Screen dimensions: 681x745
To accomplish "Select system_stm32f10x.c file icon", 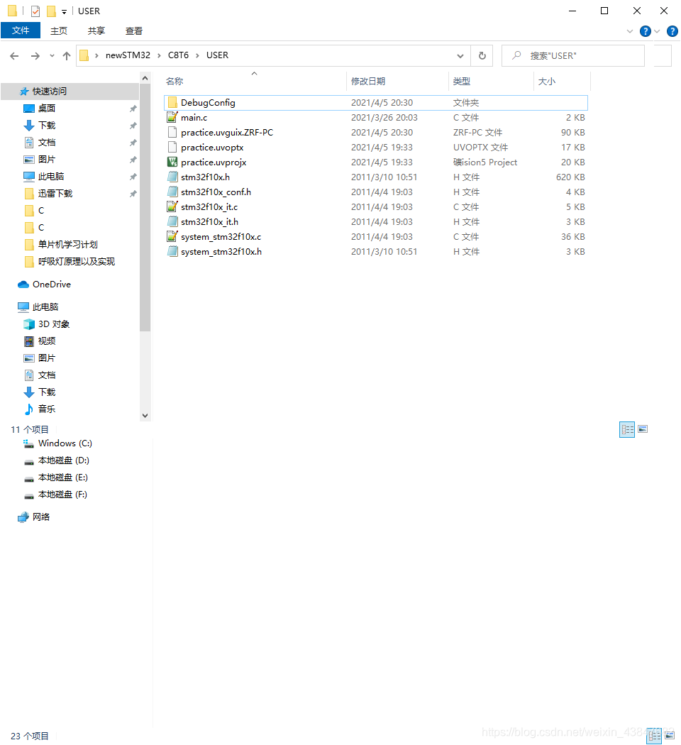I will pyautogui.click(x=172, y=236).
